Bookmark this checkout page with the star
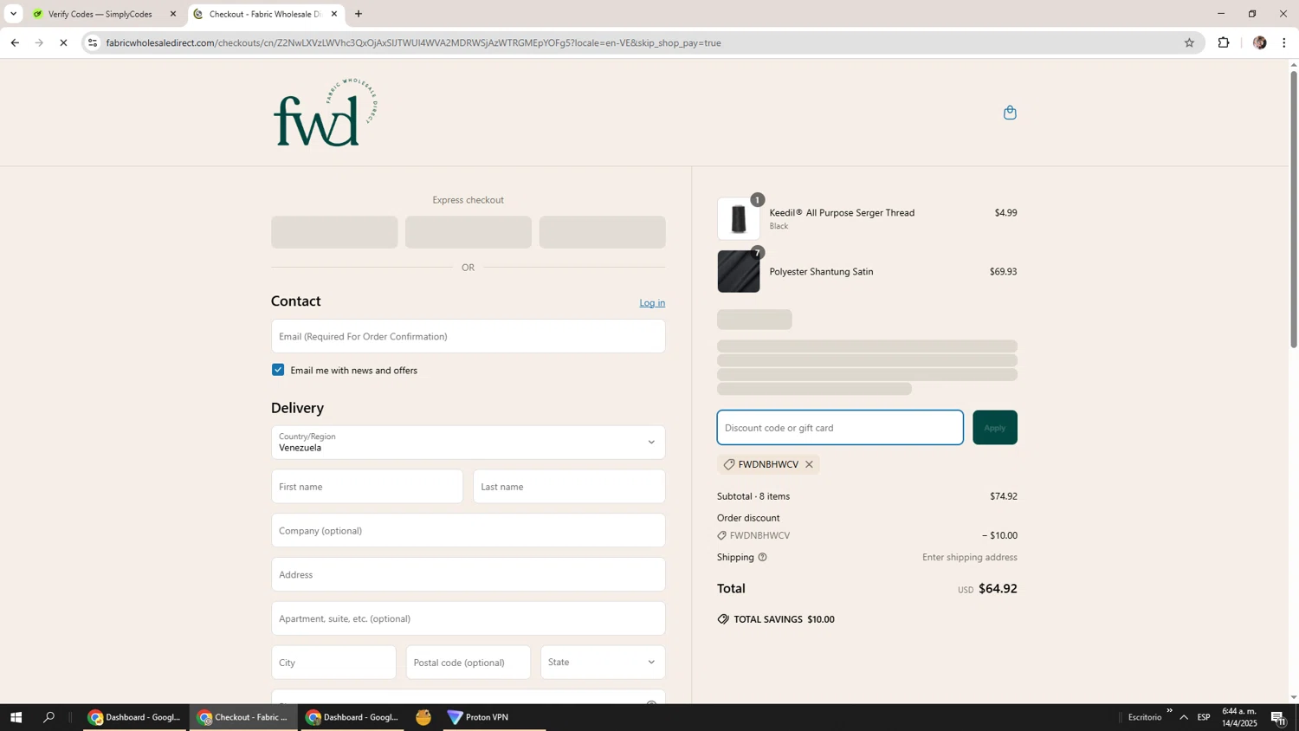 pos(1189,42)
